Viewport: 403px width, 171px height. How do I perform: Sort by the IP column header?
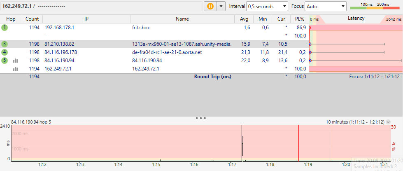click(x=86, y=19)
